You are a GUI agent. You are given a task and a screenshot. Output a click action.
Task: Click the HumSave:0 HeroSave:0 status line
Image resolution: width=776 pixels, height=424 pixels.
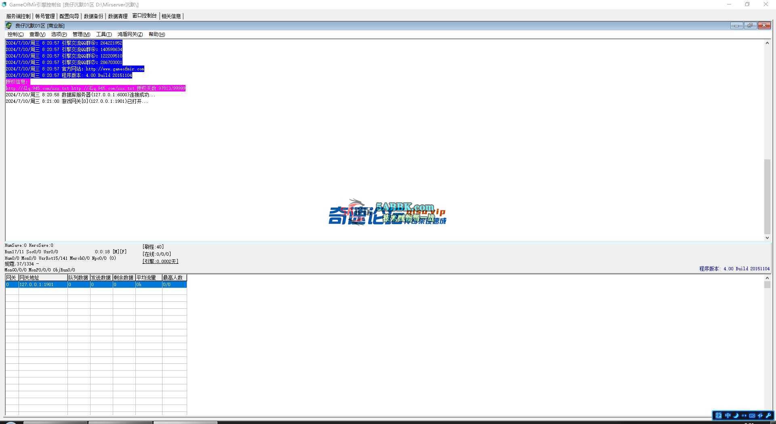29,245
